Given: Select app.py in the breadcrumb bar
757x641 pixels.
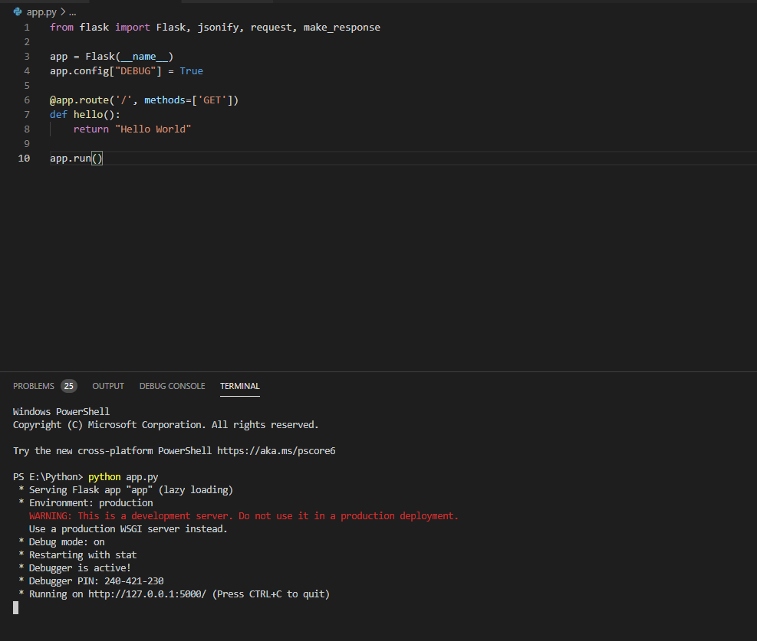Looking at the screenshot, I should click(41, 12).
